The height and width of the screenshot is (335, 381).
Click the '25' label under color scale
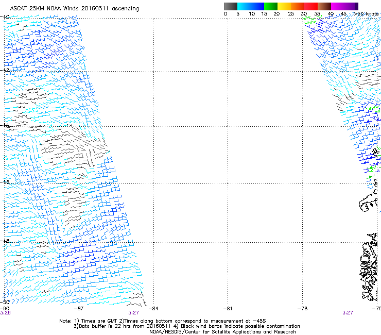(x=291, y=14)
